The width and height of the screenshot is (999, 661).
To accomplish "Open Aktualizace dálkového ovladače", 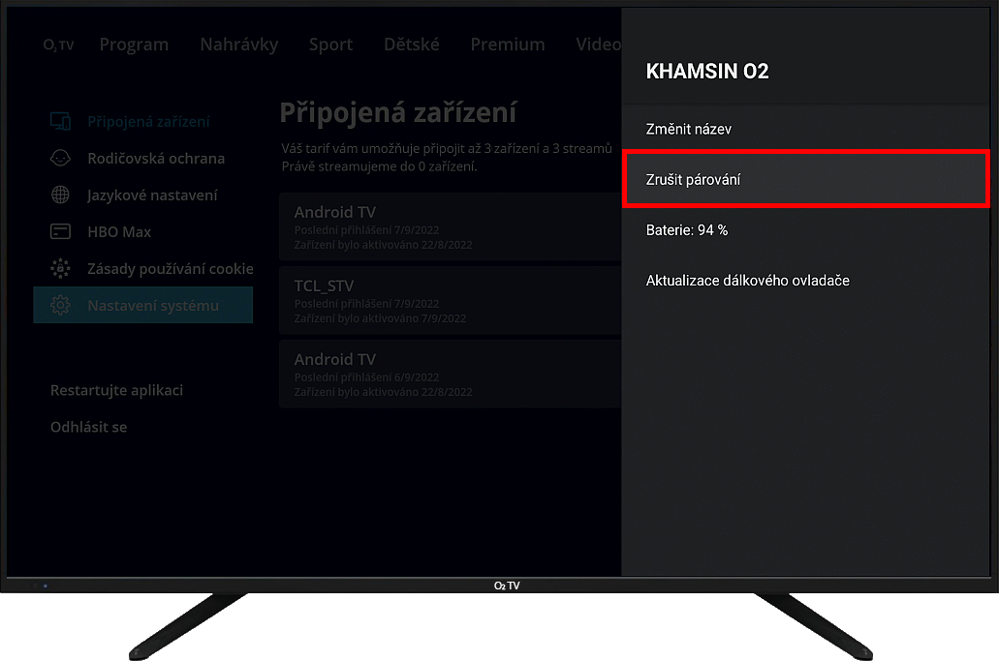I will tap(747, 281).
